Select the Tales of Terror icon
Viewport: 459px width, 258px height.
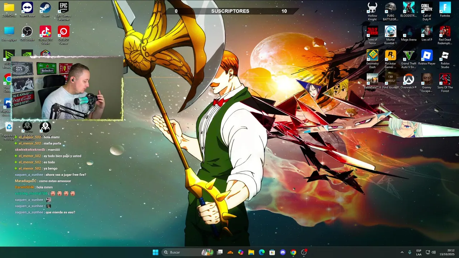[x=372, y=35]
